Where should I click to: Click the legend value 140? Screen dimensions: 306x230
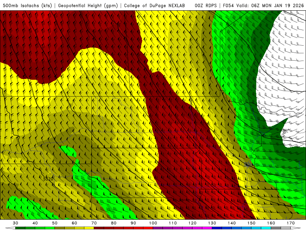coord(232,223)
